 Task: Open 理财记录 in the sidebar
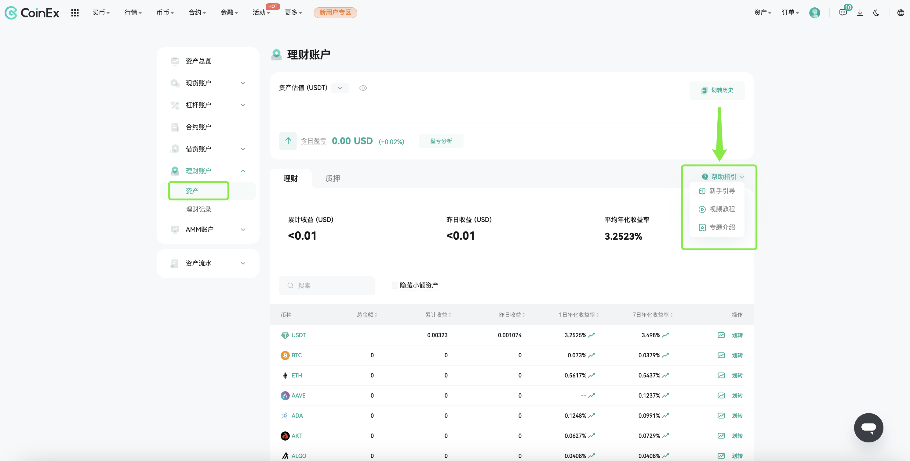198,209
